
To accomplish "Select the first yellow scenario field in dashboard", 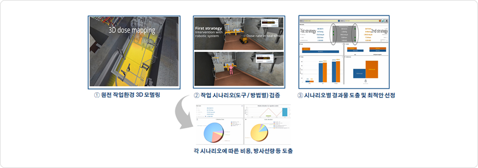I will tap(321, 21).
